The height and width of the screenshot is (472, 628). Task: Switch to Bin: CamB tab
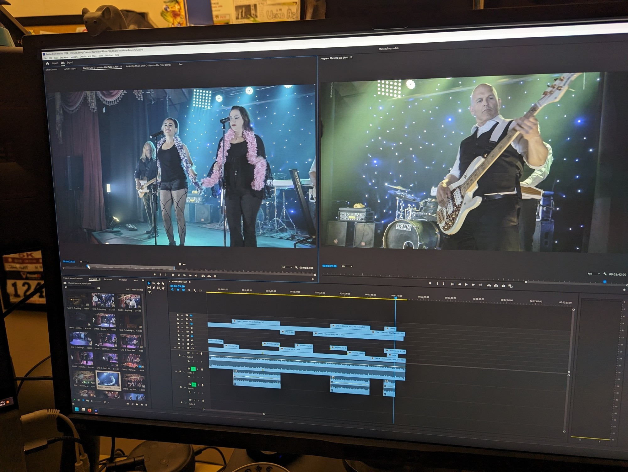pos(108,279)
